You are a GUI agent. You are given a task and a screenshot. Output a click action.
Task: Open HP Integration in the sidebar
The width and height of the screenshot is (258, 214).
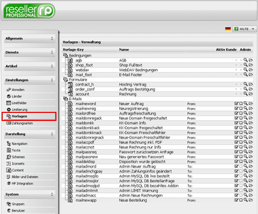(x=20, y=183)
